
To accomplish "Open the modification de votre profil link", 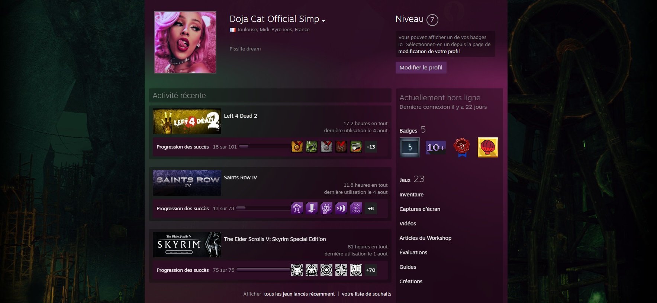I will 429,51.
